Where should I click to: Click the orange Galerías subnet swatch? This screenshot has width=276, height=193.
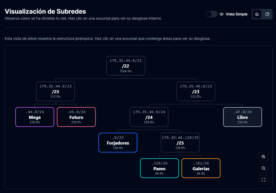click(201, 168)
